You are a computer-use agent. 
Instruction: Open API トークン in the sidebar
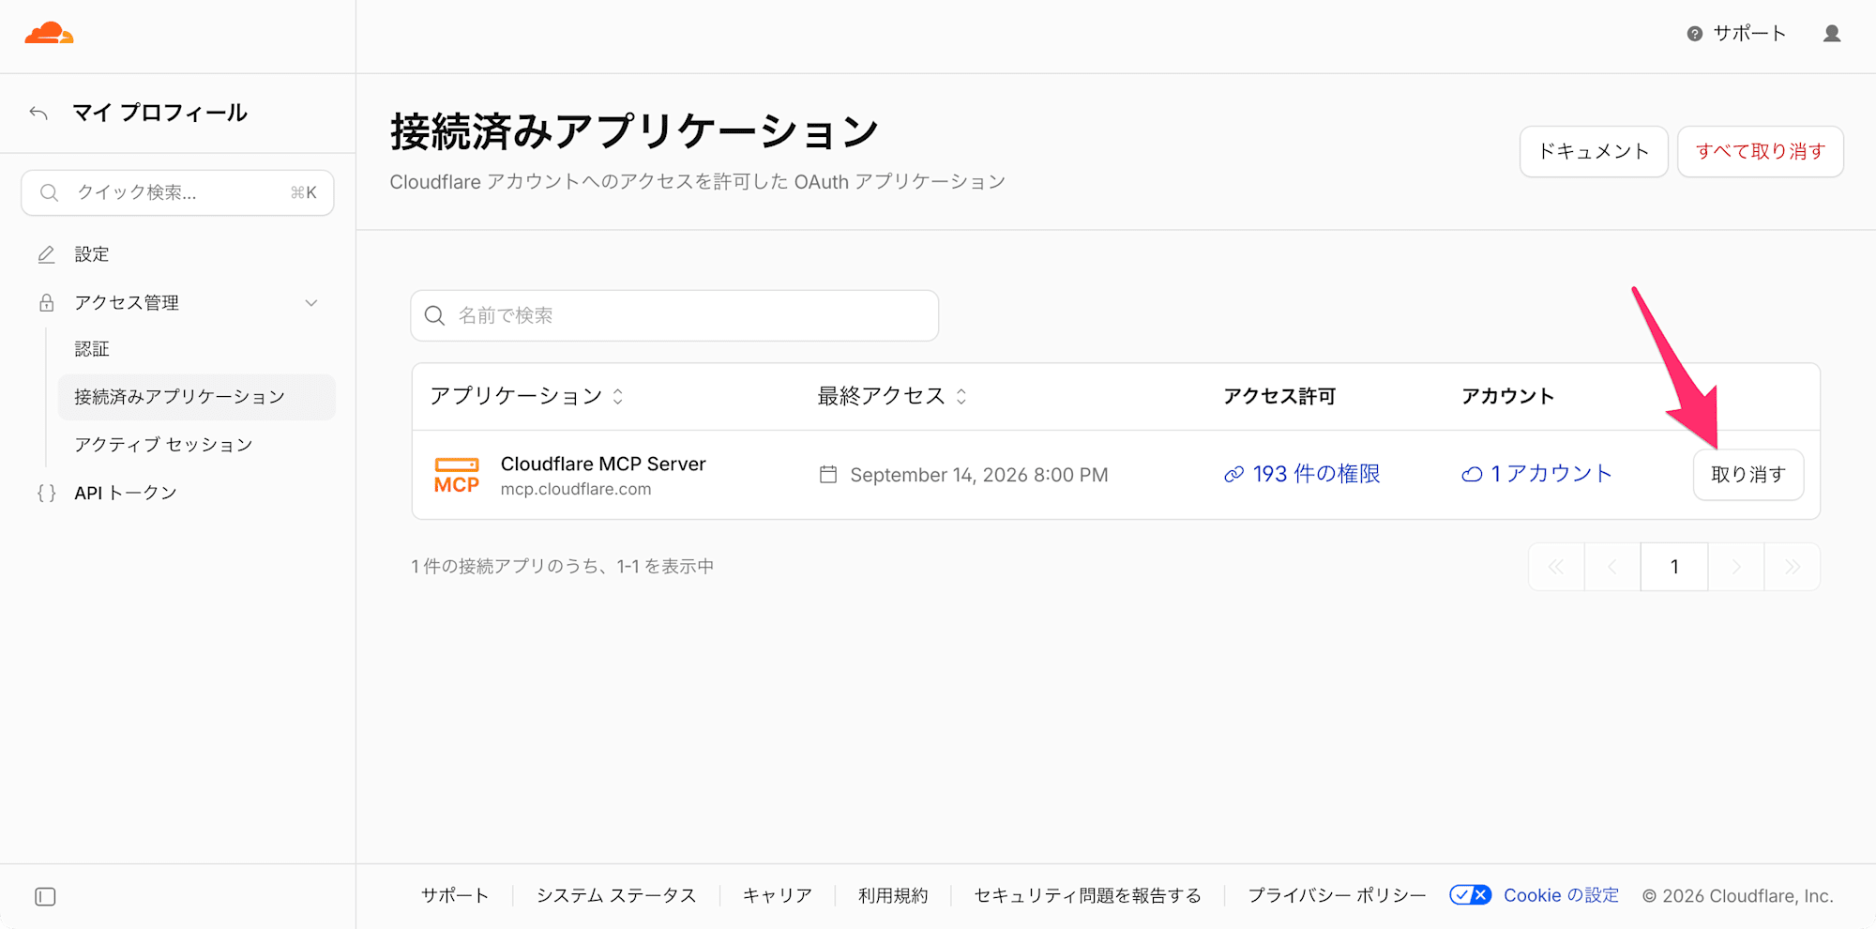pyautogui.click(x=126, y=493)
